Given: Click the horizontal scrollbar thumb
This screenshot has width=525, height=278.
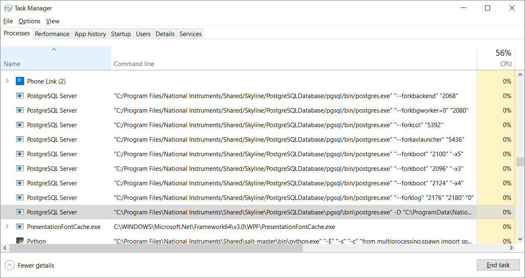Looking at the screenshot, I should 156,248.
